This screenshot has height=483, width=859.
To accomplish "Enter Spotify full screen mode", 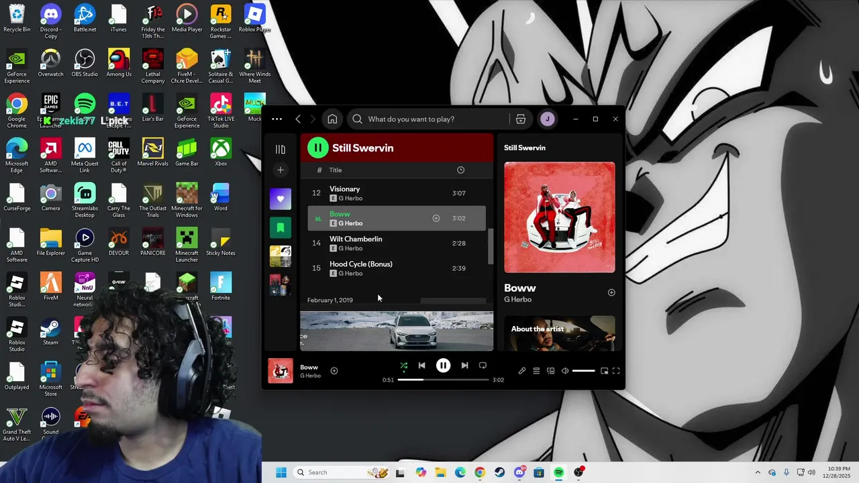I will pos(616,371).
